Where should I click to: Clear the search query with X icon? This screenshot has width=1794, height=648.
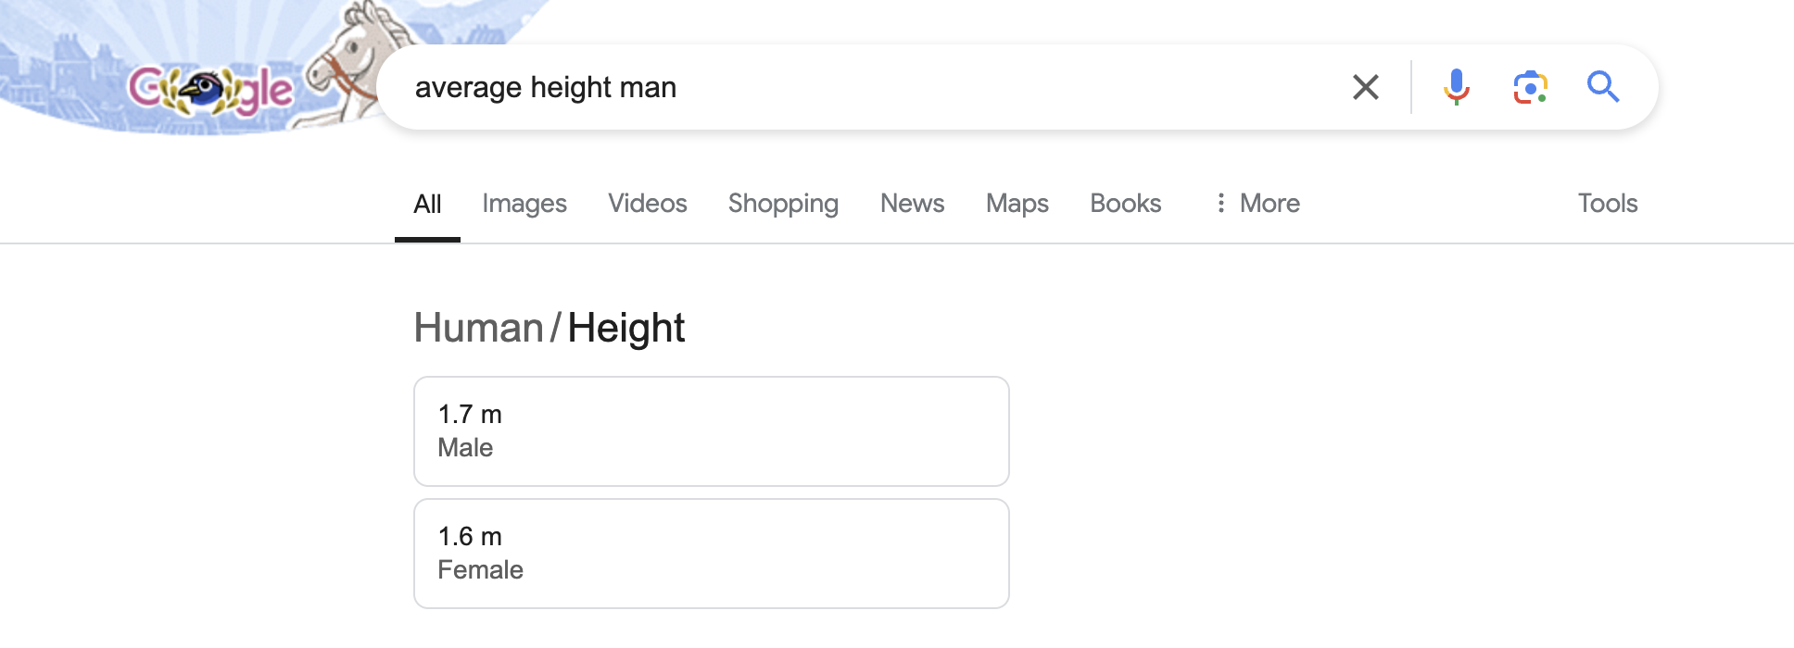click(1365, 87)
